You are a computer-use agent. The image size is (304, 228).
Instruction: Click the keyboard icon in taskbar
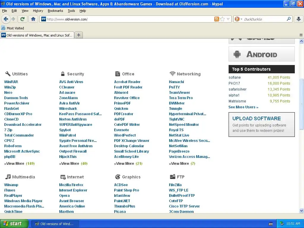[x=271, y=224]
